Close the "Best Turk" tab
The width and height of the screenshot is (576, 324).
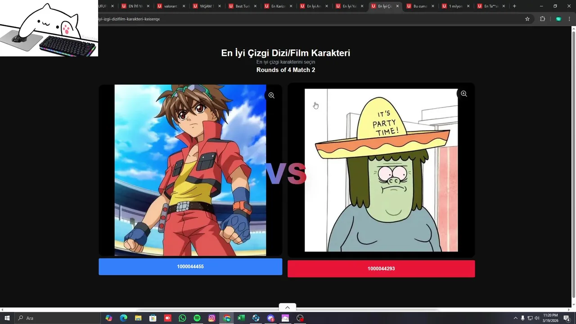(x=255, y=6)
